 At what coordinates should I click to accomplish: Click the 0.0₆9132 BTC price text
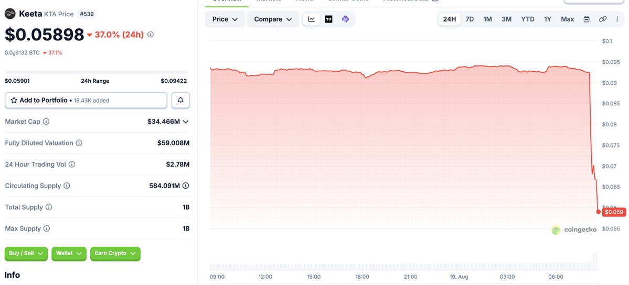click(x=22, y=52)
